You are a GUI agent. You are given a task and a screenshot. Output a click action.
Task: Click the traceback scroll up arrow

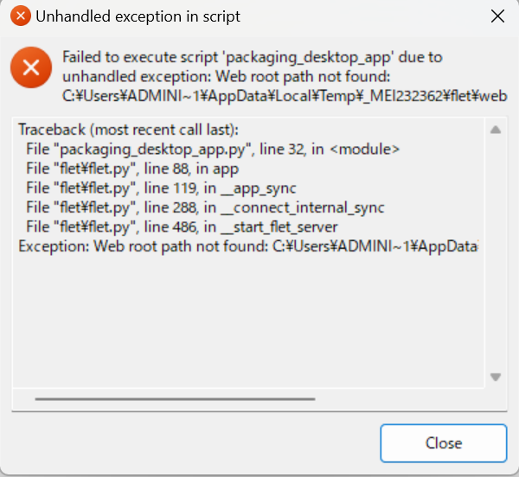[496, 130]
